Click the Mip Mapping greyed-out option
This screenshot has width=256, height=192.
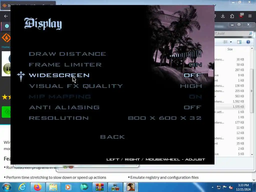pyautogui.click(x=60, y=97)
